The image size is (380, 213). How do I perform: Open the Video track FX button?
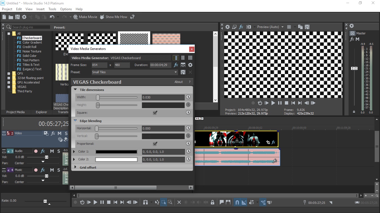coord(53,133)
